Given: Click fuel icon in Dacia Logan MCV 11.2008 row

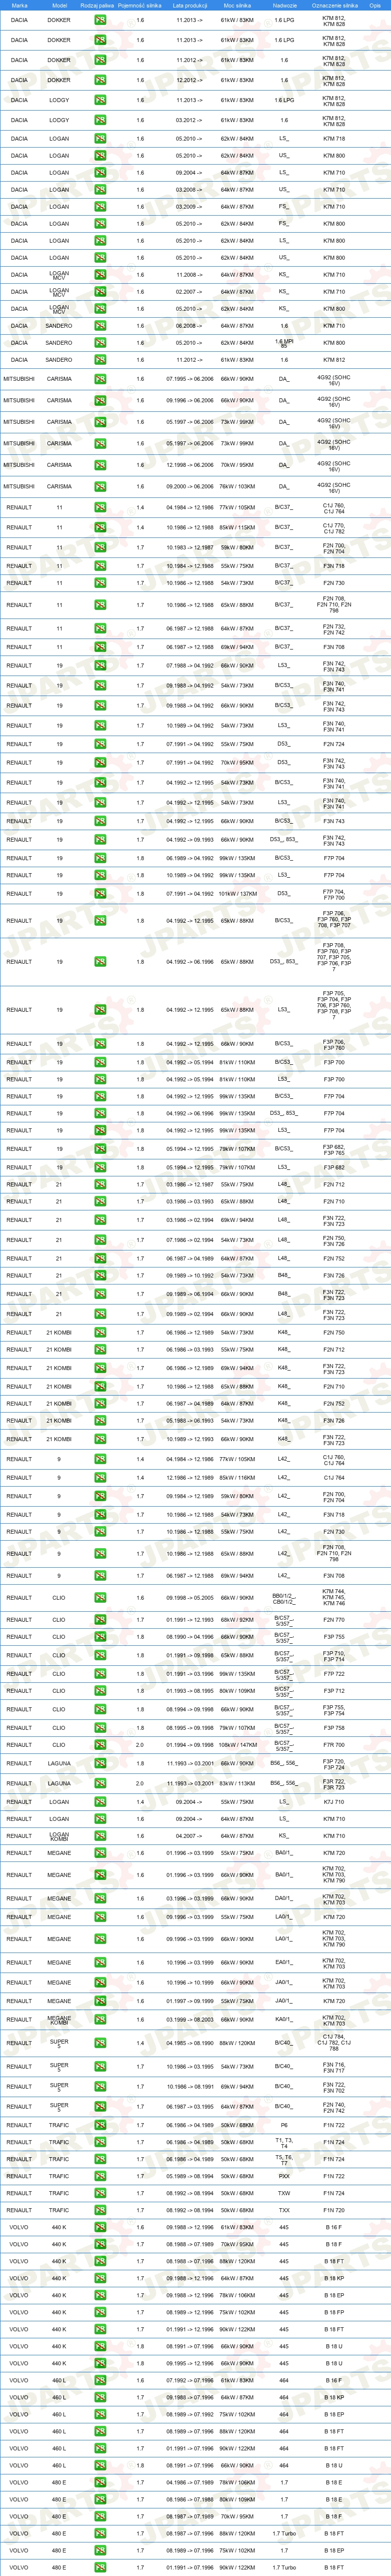Looking at the screenshot, I should coord(100,275).
